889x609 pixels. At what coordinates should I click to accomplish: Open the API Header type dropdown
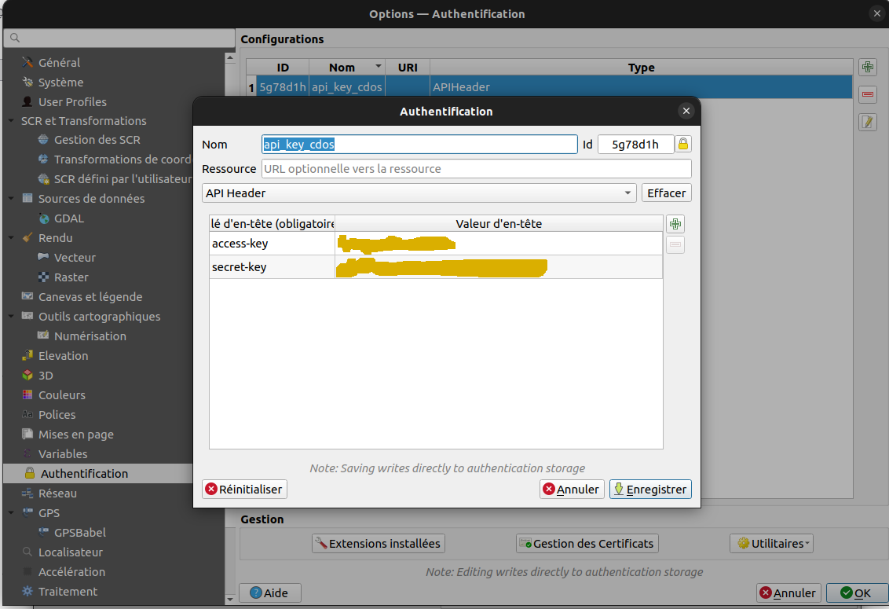click(627, 193)
